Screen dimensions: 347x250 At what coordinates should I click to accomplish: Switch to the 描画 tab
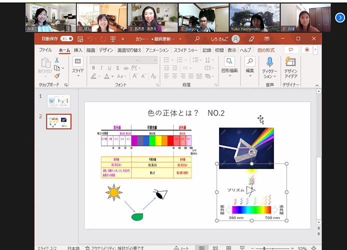(90, 50)
